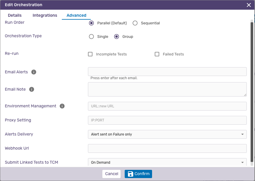This screenshot has width=255, height=181.
Task: Click the 'Re-run' label
Action: [12, 53]
